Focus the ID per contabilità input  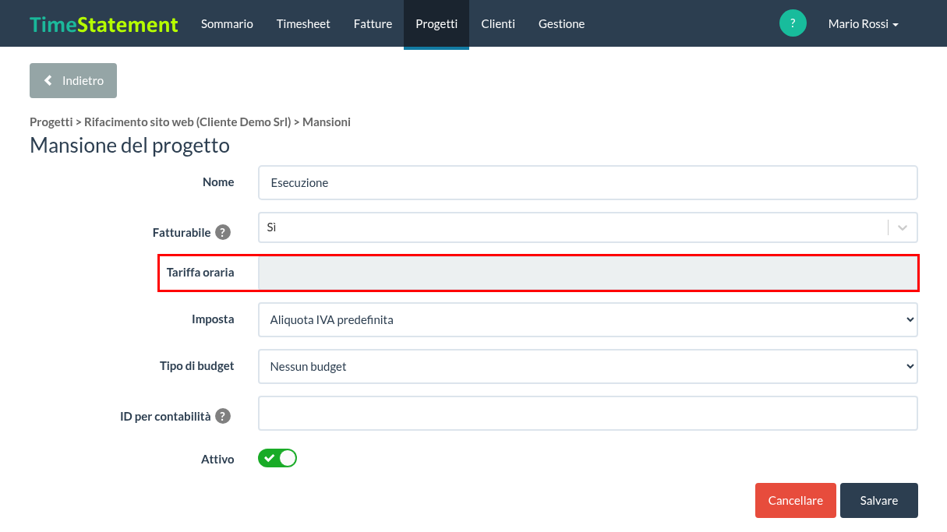point(588,413)
